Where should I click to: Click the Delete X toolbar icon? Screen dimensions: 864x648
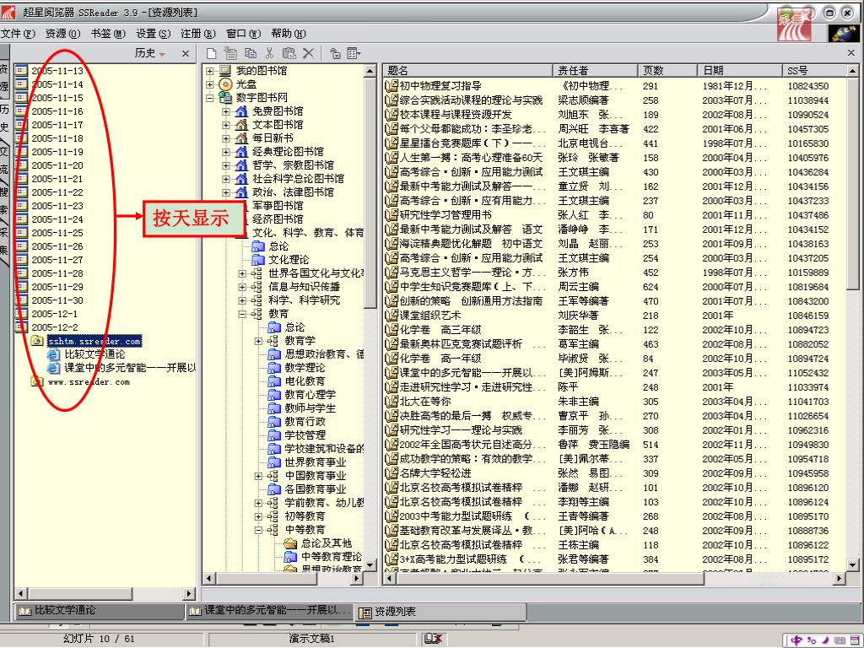309,53
